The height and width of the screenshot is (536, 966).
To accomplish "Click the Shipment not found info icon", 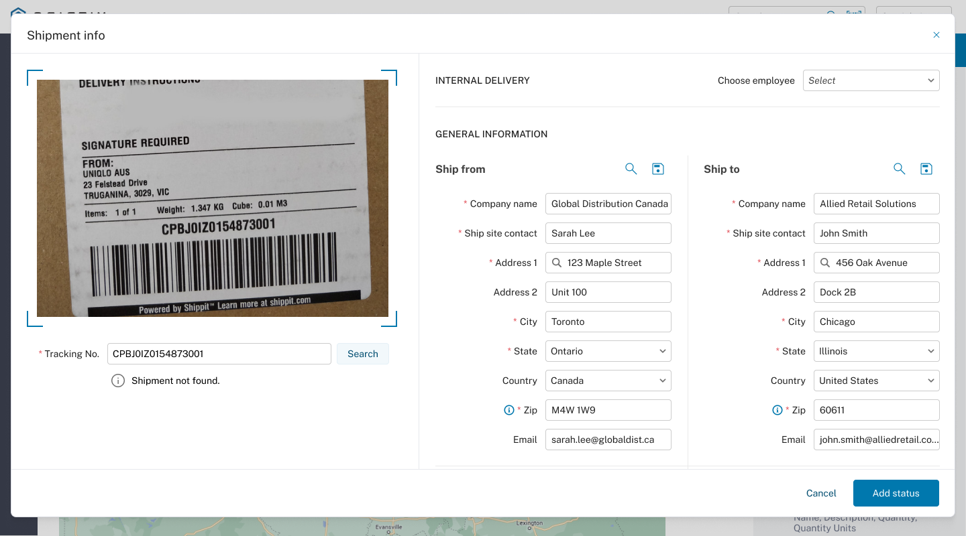I will coord(118,381).
